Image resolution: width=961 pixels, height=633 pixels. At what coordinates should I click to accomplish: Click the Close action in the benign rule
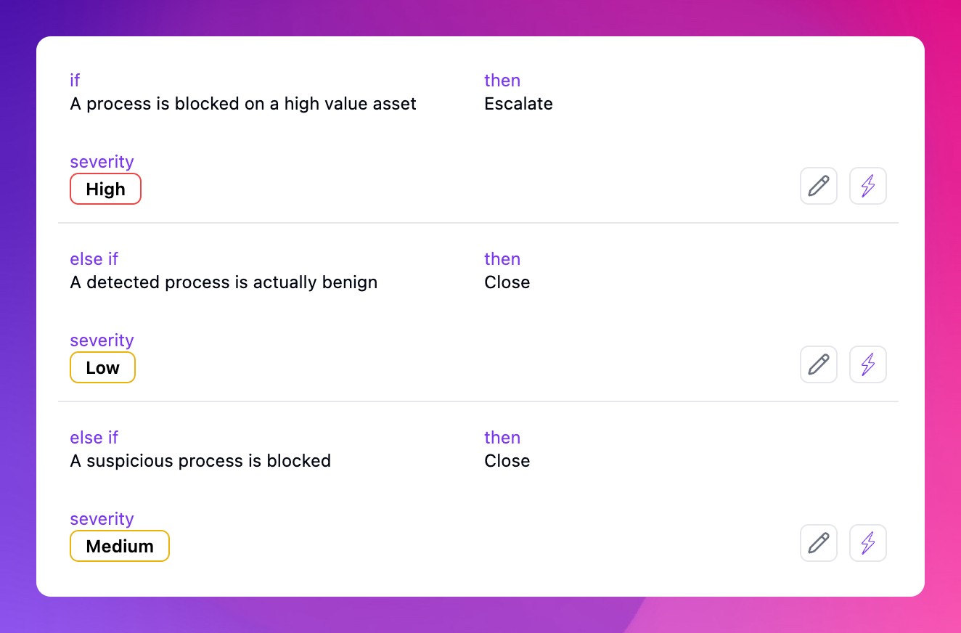coord(507,282)
